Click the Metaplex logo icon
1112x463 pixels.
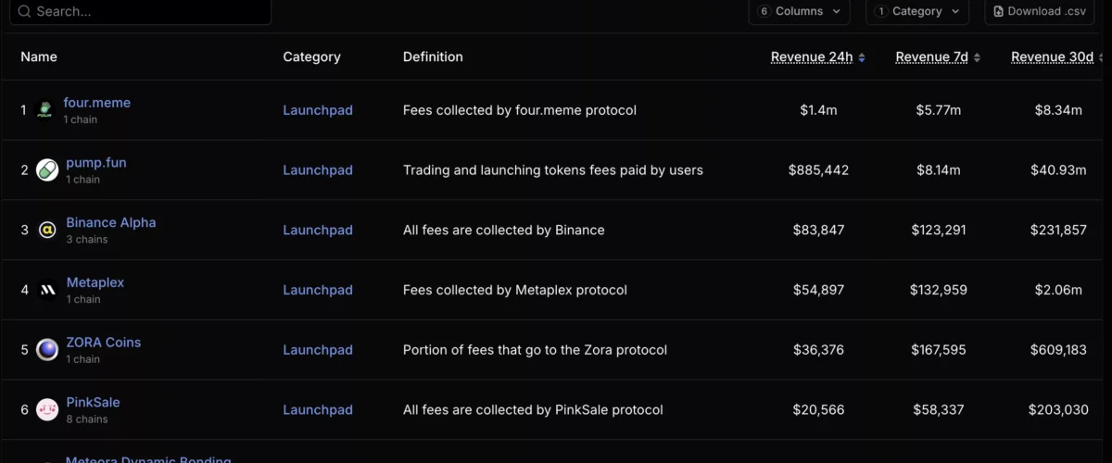click(47, 291)
